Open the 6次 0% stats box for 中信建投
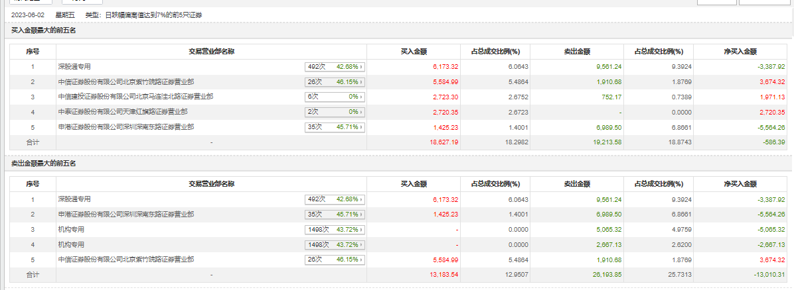 (x=336, y=97)
